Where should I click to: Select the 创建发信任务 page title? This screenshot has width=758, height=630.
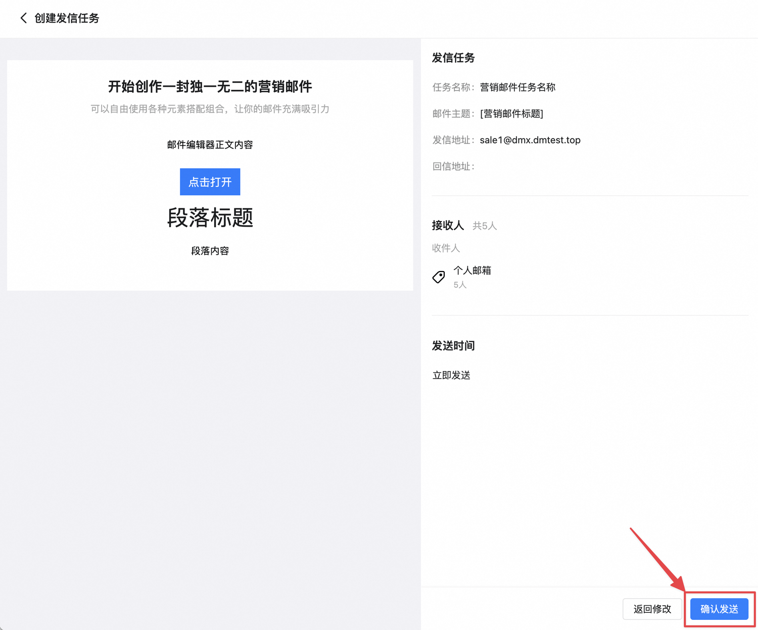point(67,18)
